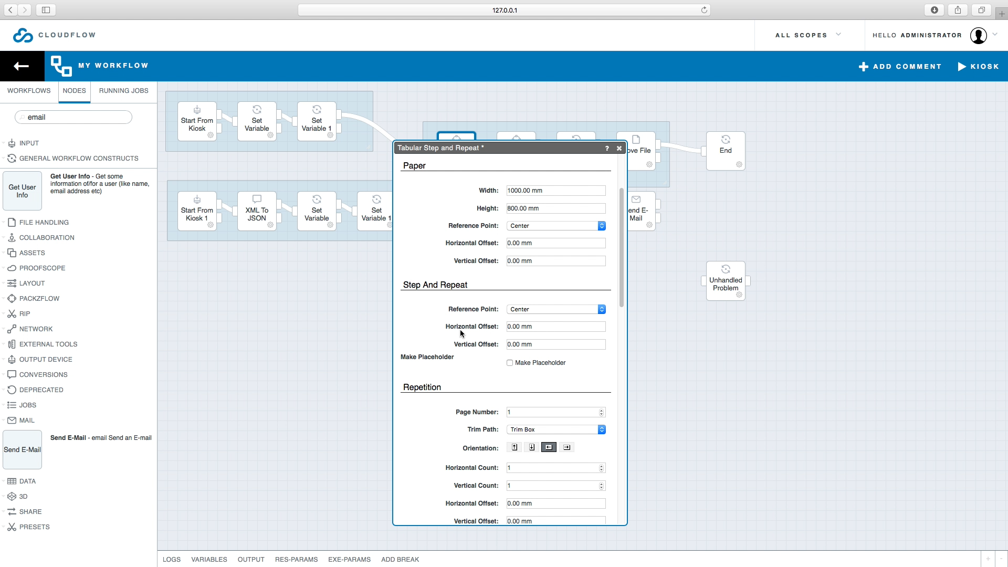
Task: Click the Add Comment button
Action: click(x=900, y=67)
